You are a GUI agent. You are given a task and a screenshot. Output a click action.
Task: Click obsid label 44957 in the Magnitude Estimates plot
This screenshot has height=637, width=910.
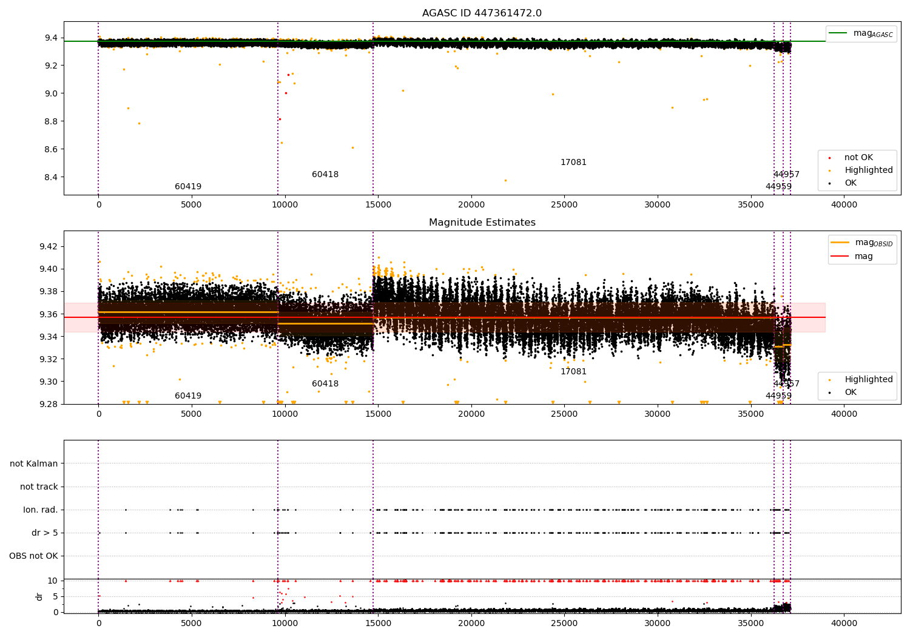coord(786,384)
